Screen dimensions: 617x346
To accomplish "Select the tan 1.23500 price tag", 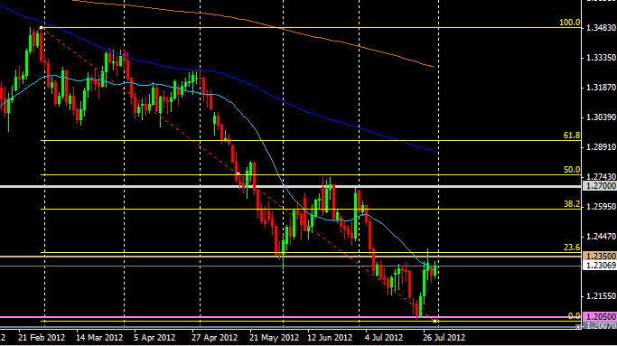I will [x=601, y=257].
